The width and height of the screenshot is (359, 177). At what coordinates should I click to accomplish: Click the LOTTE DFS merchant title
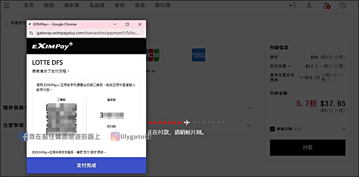click(x=47, y=62)
